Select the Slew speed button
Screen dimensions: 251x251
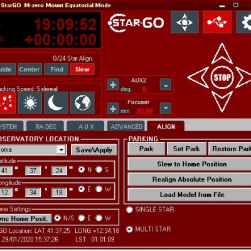tap(82, 69)
